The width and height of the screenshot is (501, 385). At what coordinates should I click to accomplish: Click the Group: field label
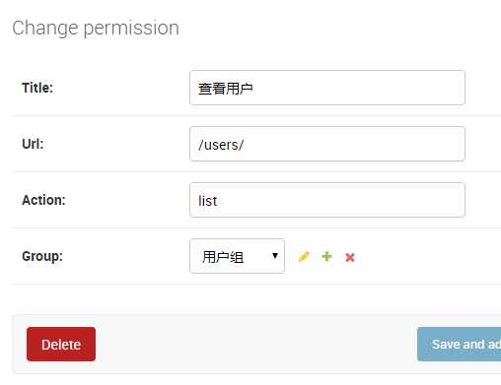click(42, 256)
